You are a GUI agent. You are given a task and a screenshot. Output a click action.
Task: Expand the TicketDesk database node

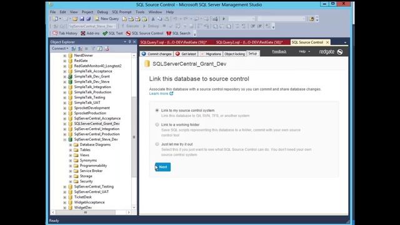(x=65, y=197)
